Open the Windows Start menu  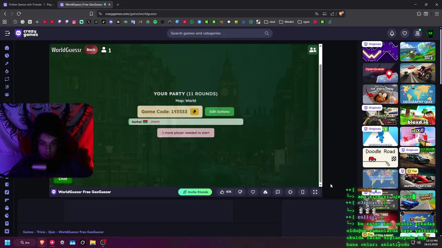(x=7, y=242)
